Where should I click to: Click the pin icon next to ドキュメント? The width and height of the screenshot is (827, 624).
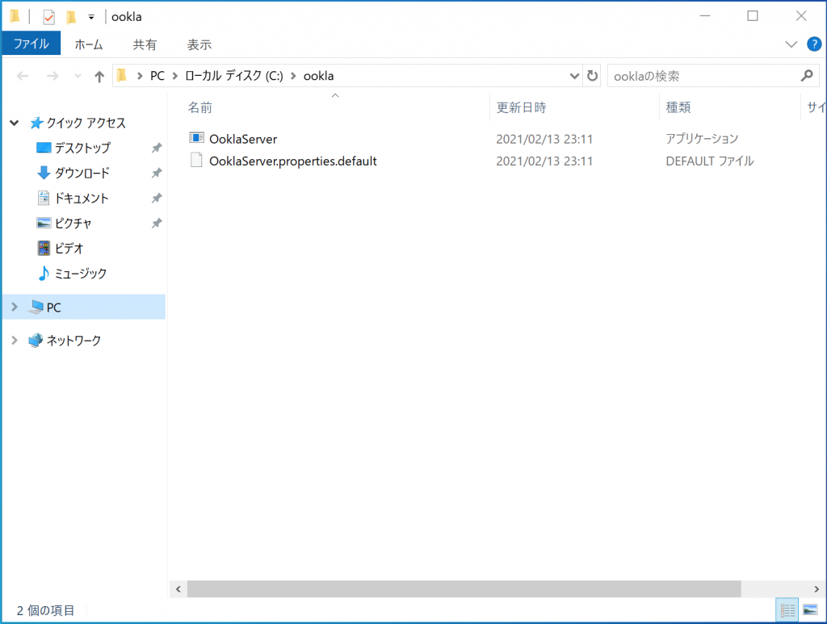tap(157, 198)
